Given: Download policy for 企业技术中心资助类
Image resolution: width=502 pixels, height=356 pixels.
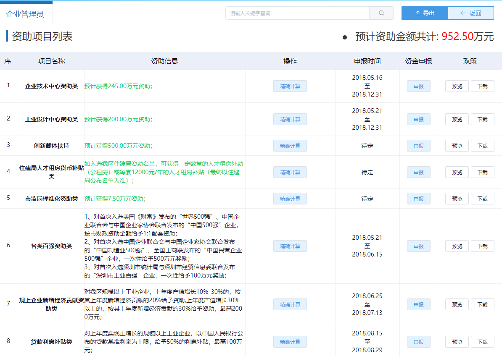Looking at the screenshot, I should click(x=482, y=86).
